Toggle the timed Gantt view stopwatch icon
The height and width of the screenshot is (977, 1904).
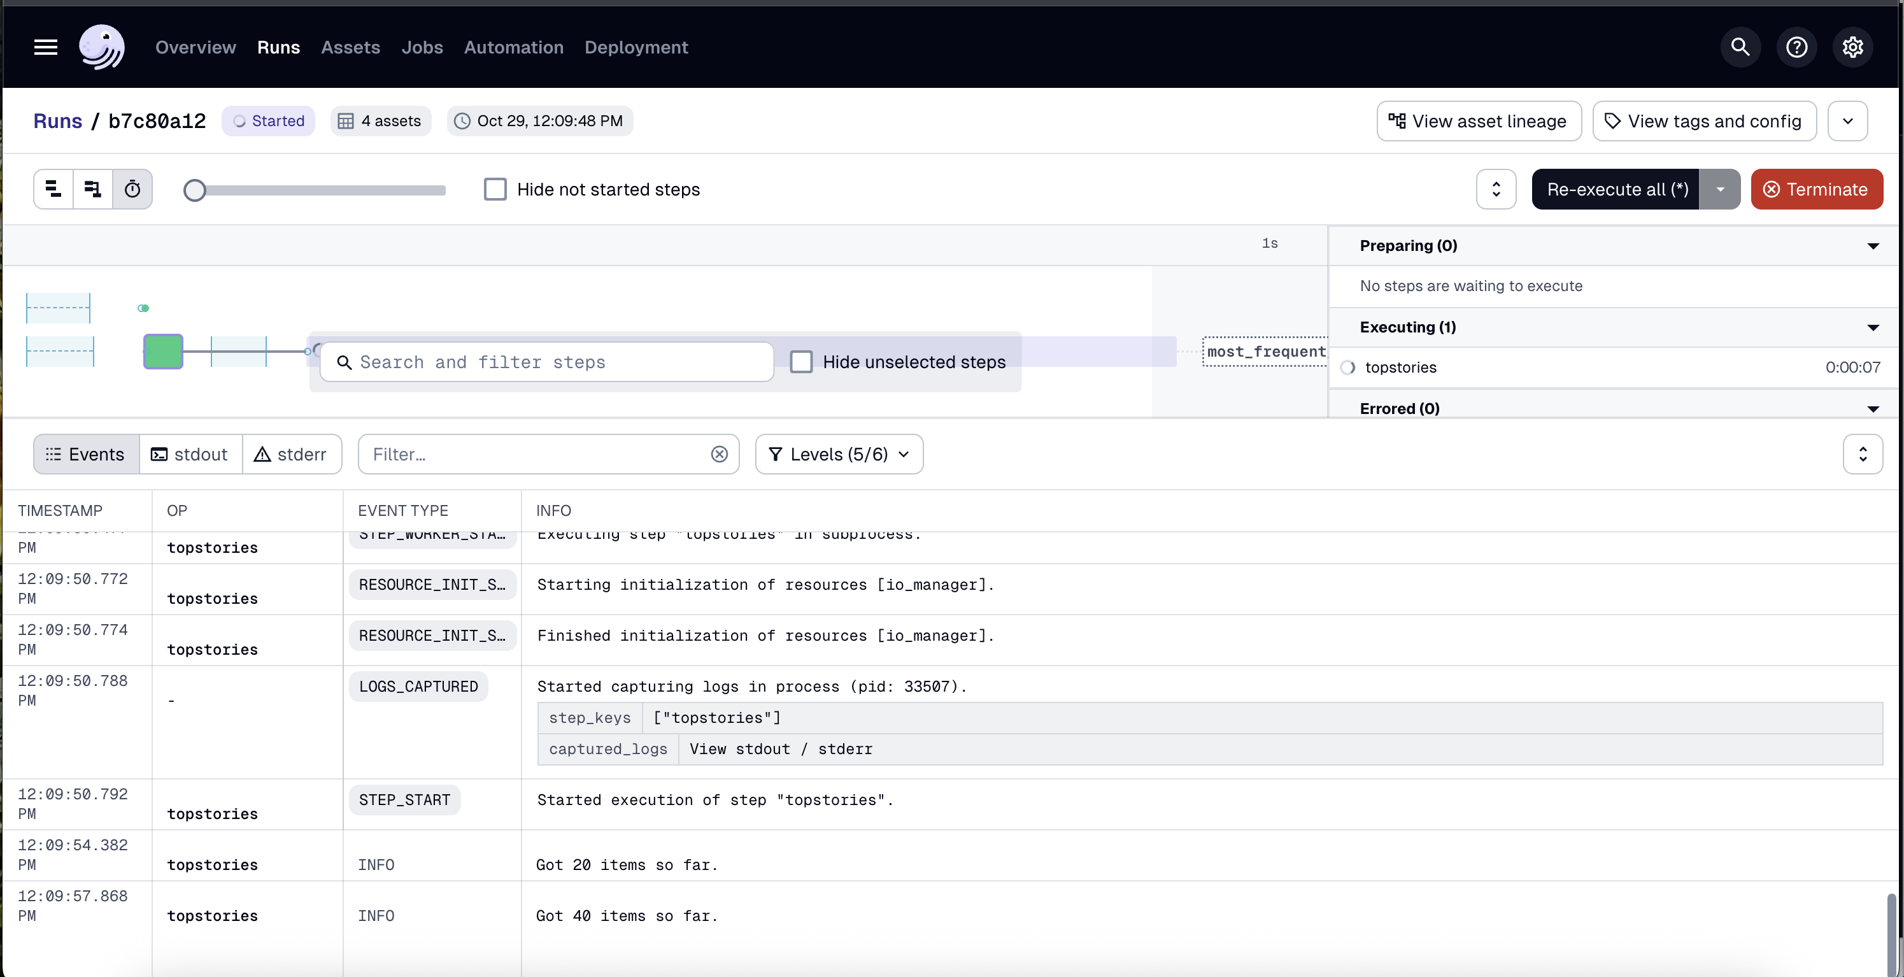(132, 189)
